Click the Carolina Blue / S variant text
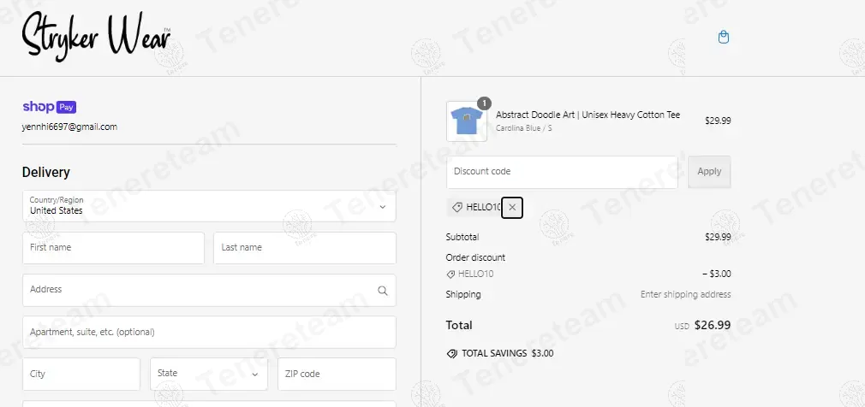This screenshot has width=865, height=407. (x=523, y=127)
